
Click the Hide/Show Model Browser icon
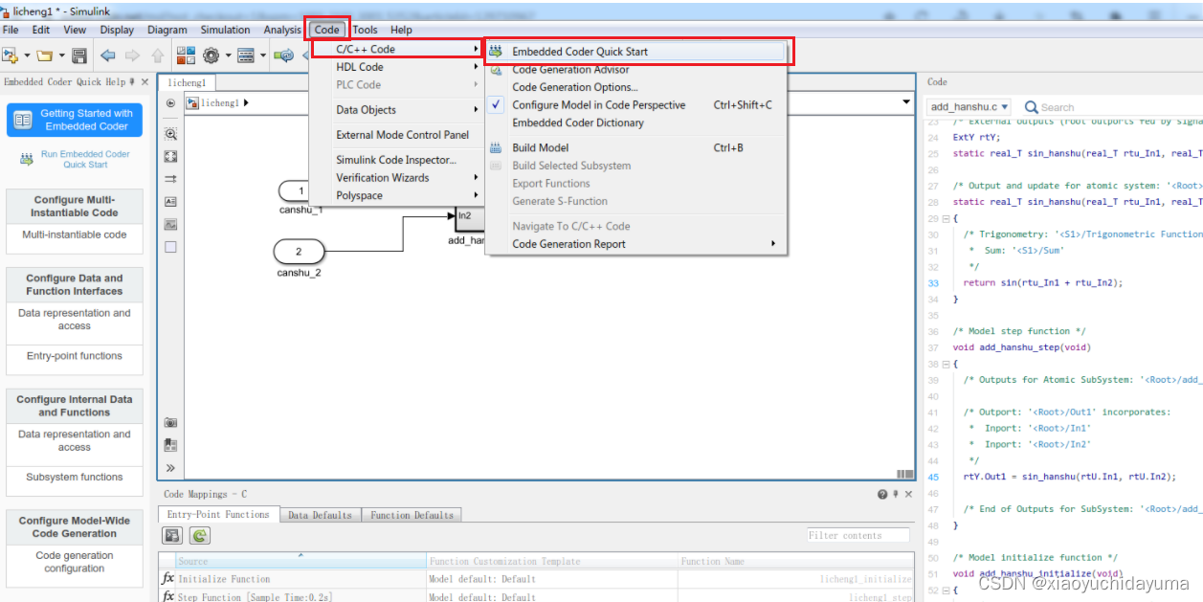(x=170, y=102)
